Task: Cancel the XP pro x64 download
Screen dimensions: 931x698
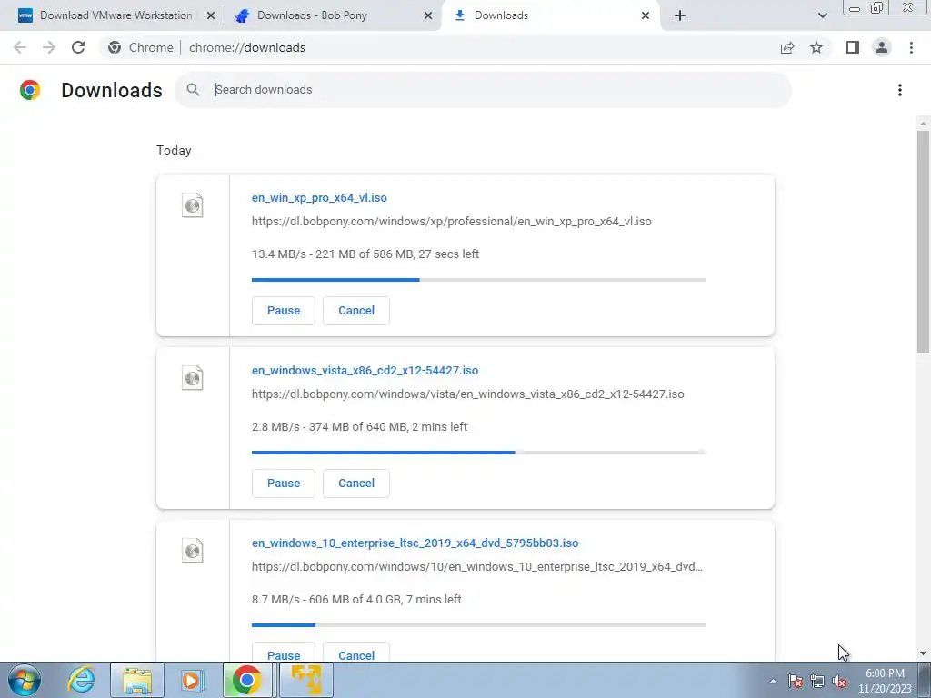Action: click(356, 311)
